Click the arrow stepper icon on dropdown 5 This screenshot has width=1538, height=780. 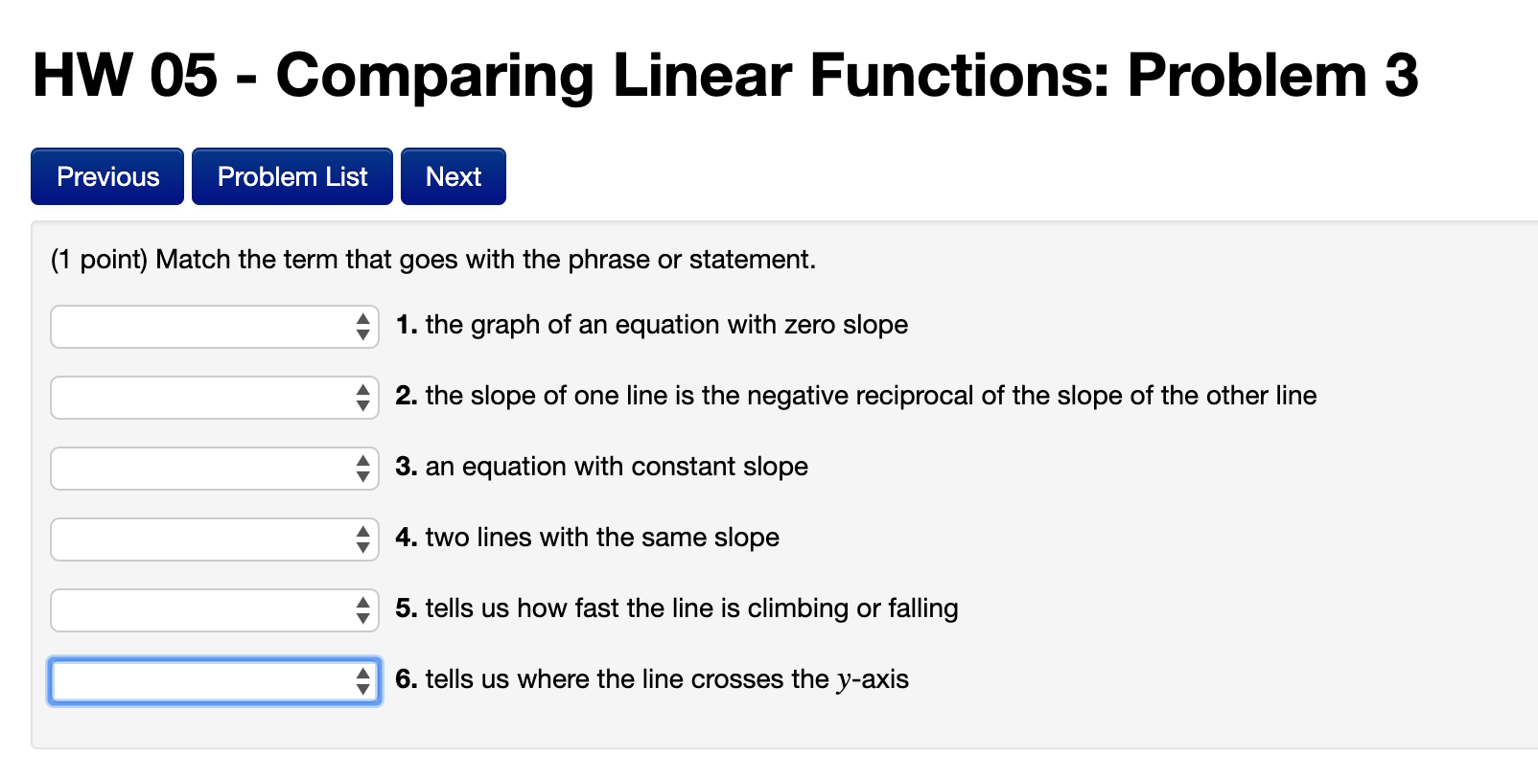(362, 610)
